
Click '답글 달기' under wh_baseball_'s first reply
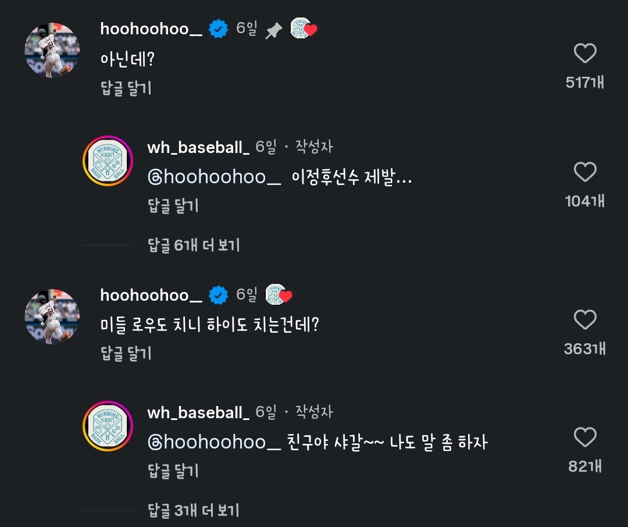[172, 206]
